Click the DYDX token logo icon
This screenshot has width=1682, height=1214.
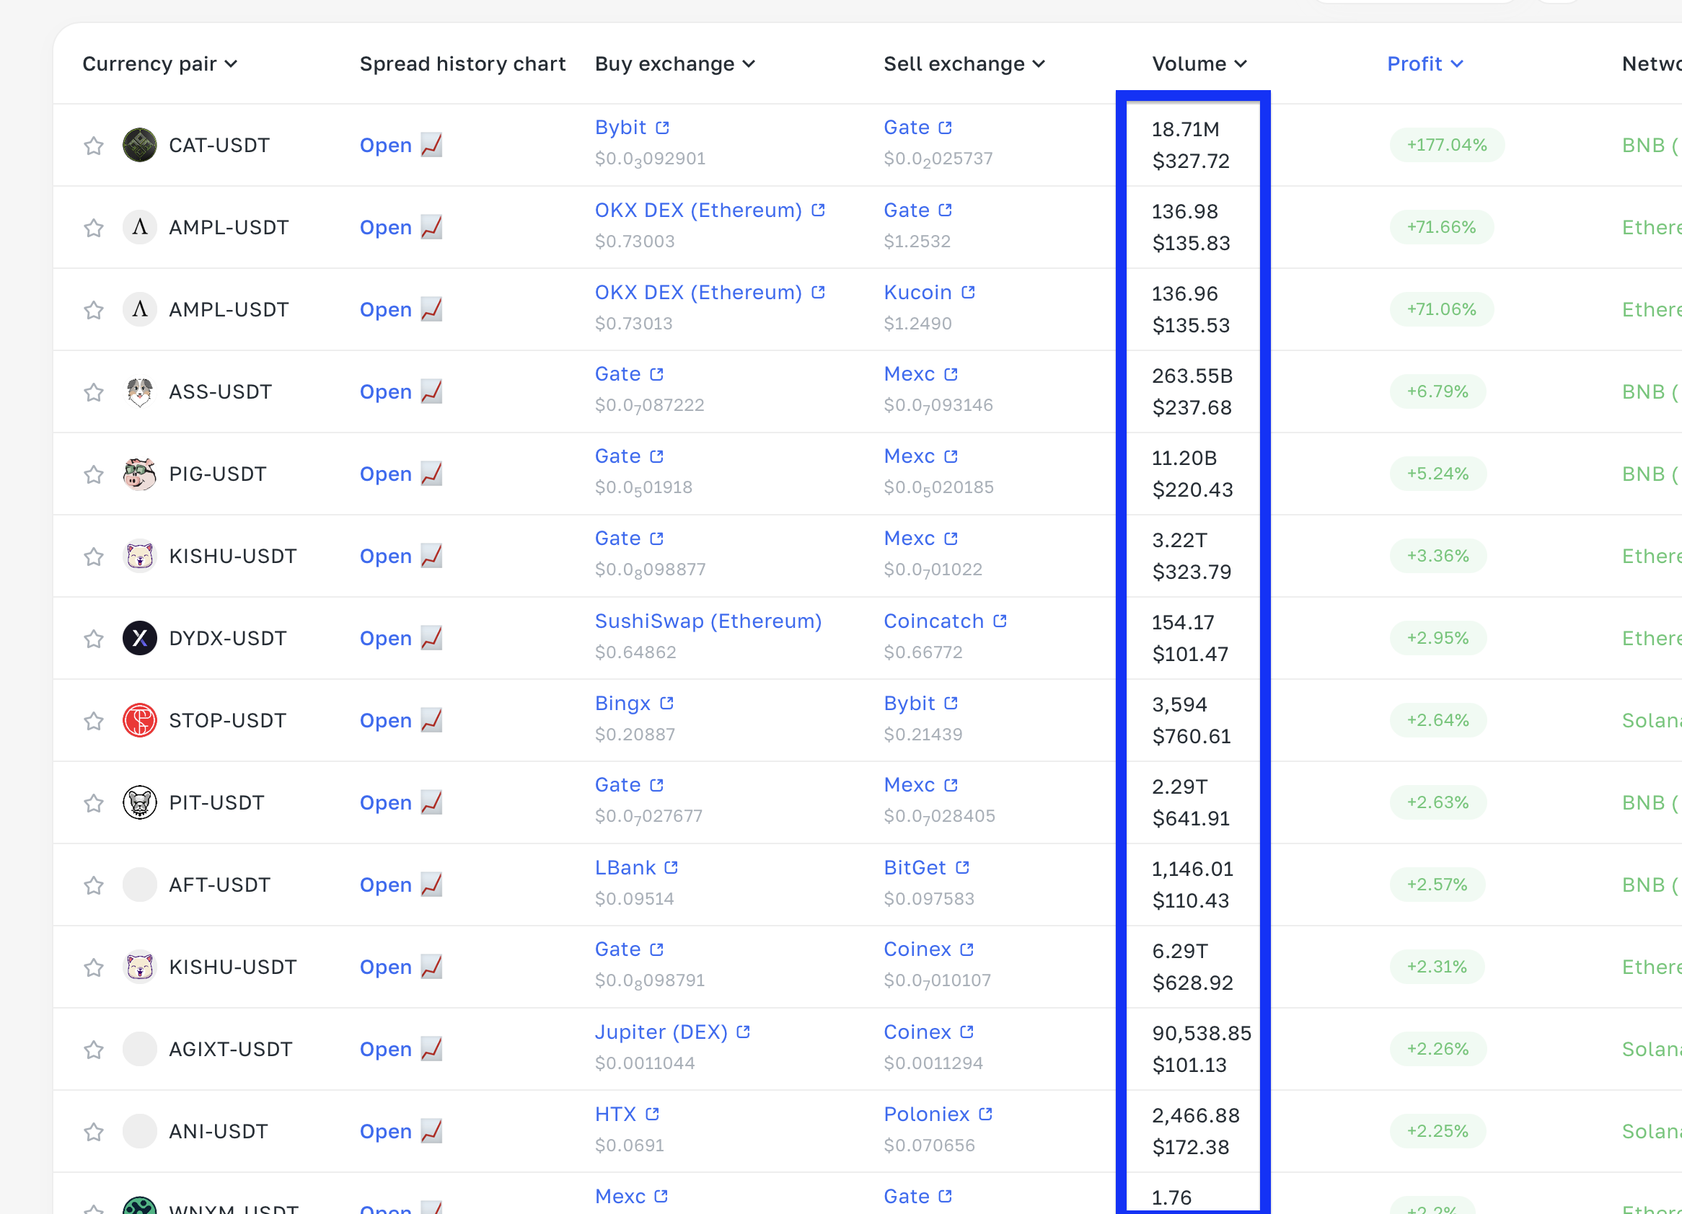pos(139,638)
